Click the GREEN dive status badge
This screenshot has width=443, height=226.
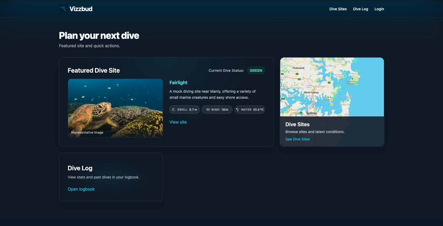[x=256, y=70]
